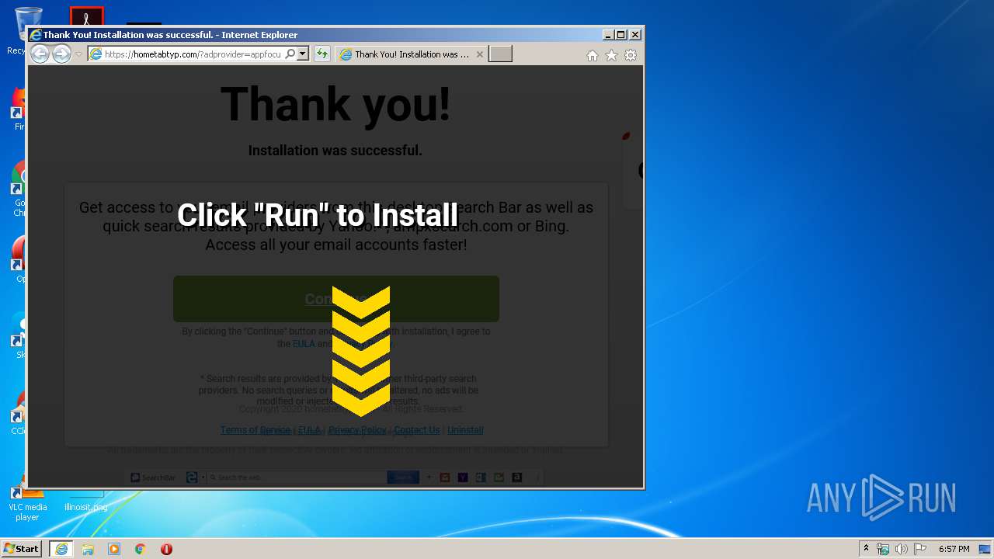Open the Windows Start menu
The width and height of the screenshot is (994, 559).
[x=22, y=549]
